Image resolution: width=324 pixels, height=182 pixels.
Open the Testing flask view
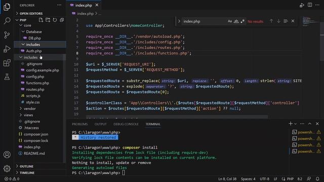pos(7,77)
